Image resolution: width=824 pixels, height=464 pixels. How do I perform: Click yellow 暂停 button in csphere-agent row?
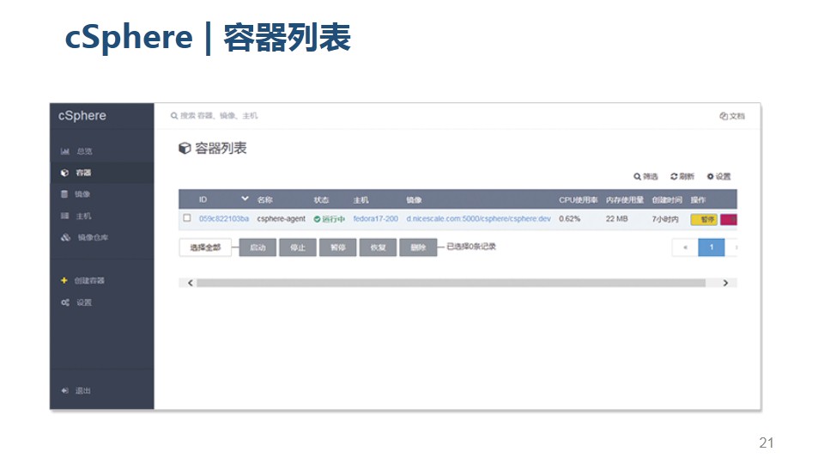(704, 219)
